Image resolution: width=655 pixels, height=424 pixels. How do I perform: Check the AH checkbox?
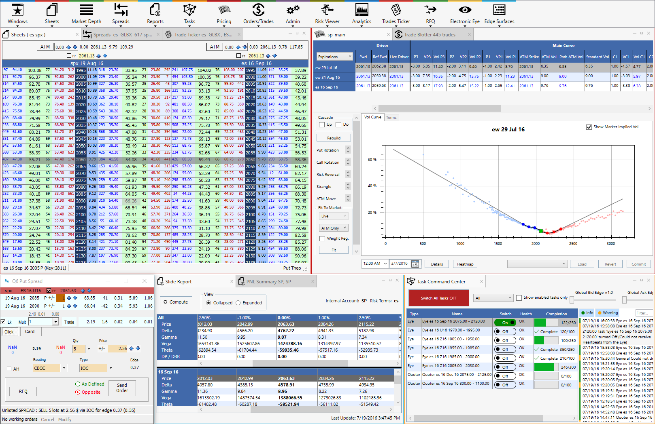coord(9,369)
